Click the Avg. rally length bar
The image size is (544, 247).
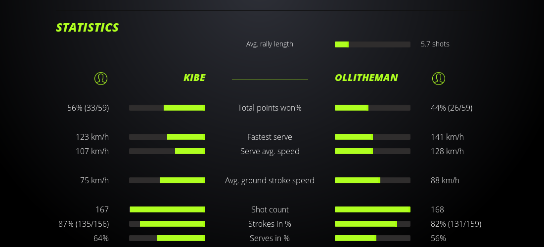(x=372, y=44)
